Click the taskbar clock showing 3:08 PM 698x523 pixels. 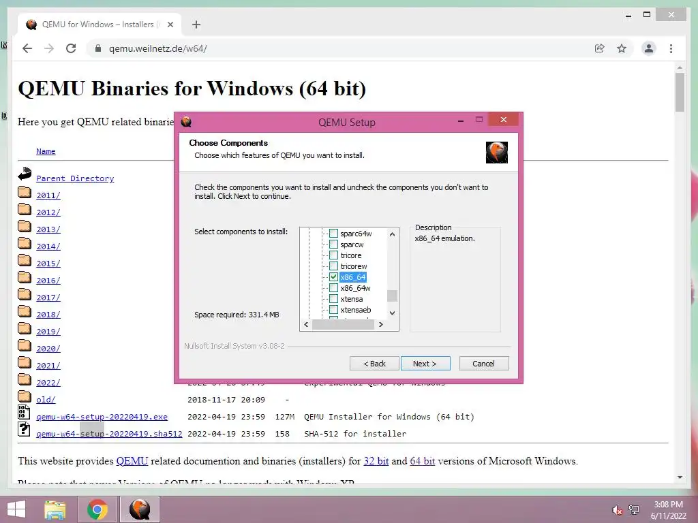[668, 510]
